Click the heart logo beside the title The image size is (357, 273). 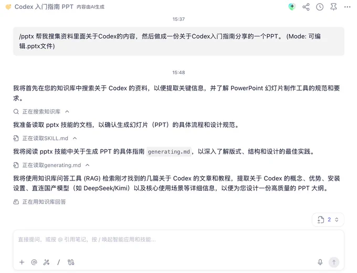click(x=8, y=7)
